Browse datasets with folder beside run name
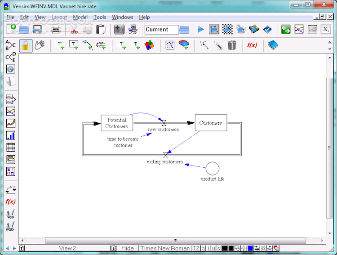Image resolution: width=337 pixels, height=255 pixels. [x=184, y=30]
